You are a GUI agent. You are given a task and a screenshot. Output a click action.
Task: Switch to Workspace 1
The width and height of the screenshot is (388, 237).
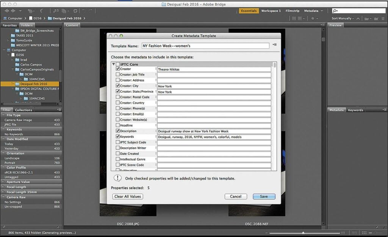(x=271, y=11)
